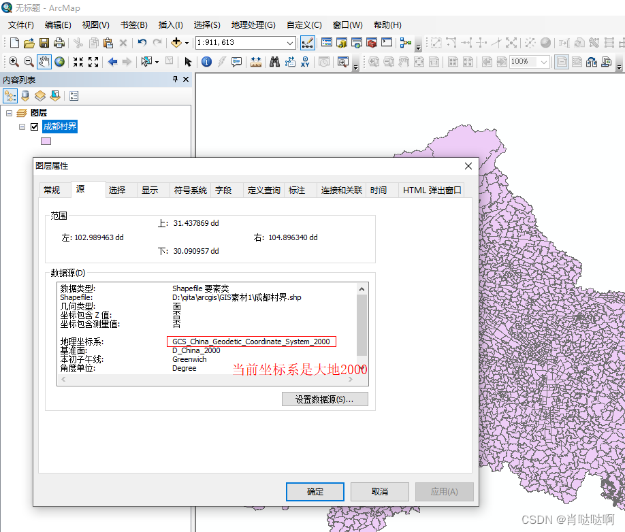Open the 窗口(W) menu
The height and width of the screenshot is (532, 625).
pyautogui.click(x=348, y=25)
